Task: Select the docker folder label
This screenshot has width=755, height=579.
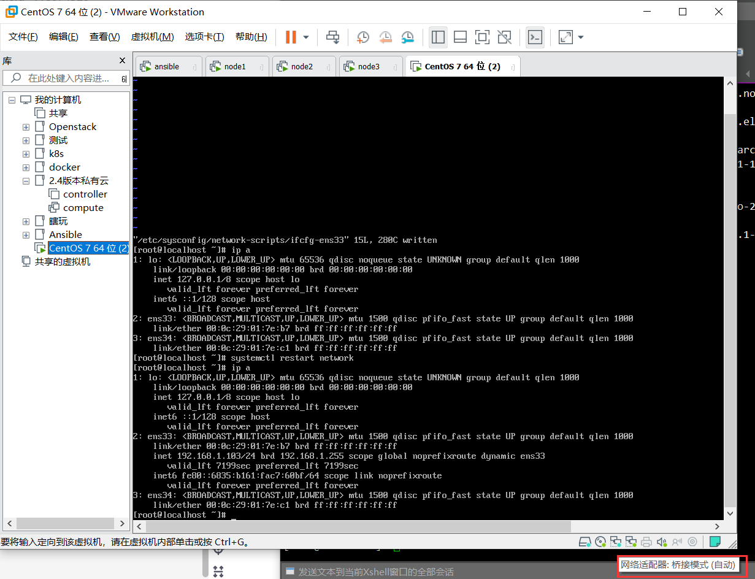Action: (x=64, y=167)
